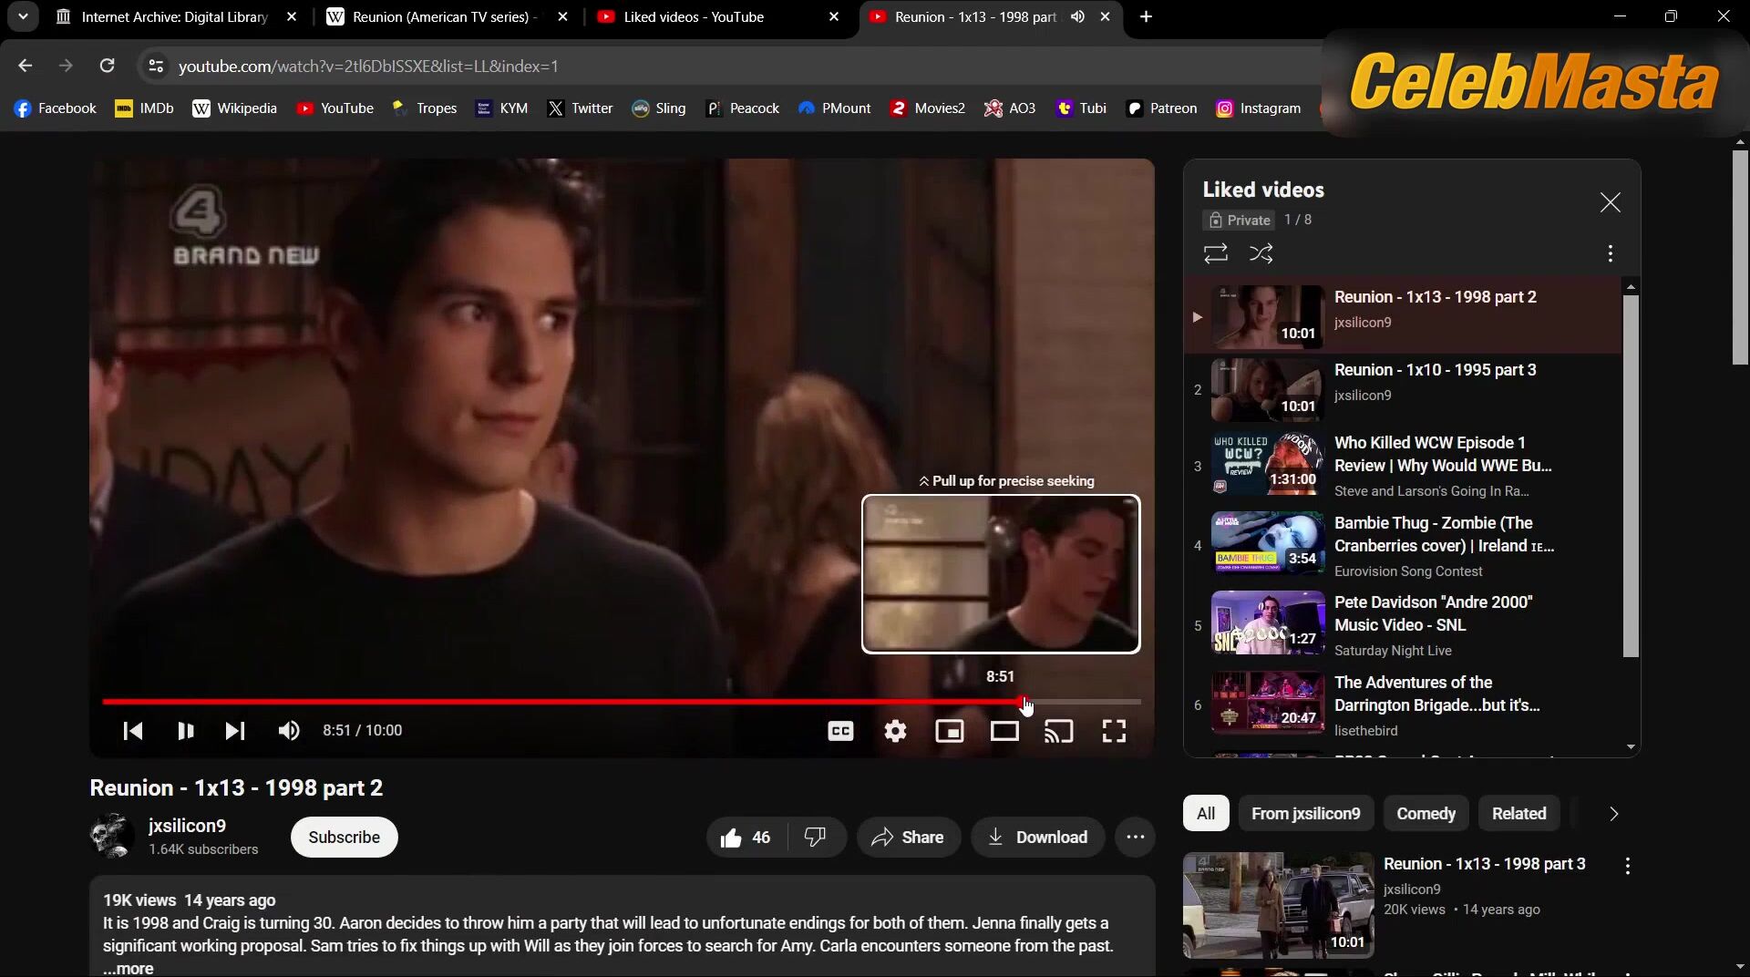Screen dimensions: 1750x977
Task: Share this video
Action: point(909,838)
